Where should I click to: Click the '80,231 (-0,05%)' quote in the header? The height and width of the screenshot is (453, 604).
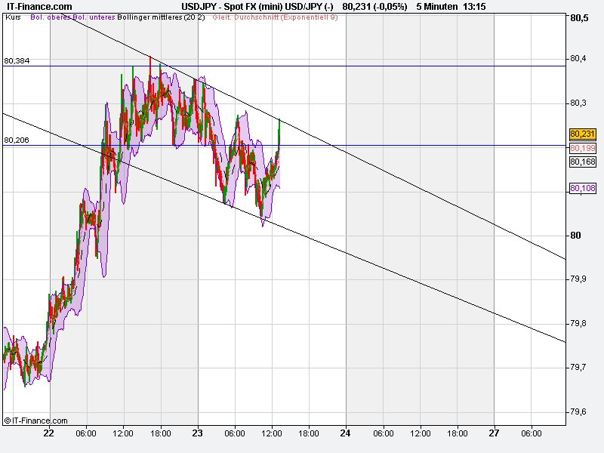tap(374, 7)
